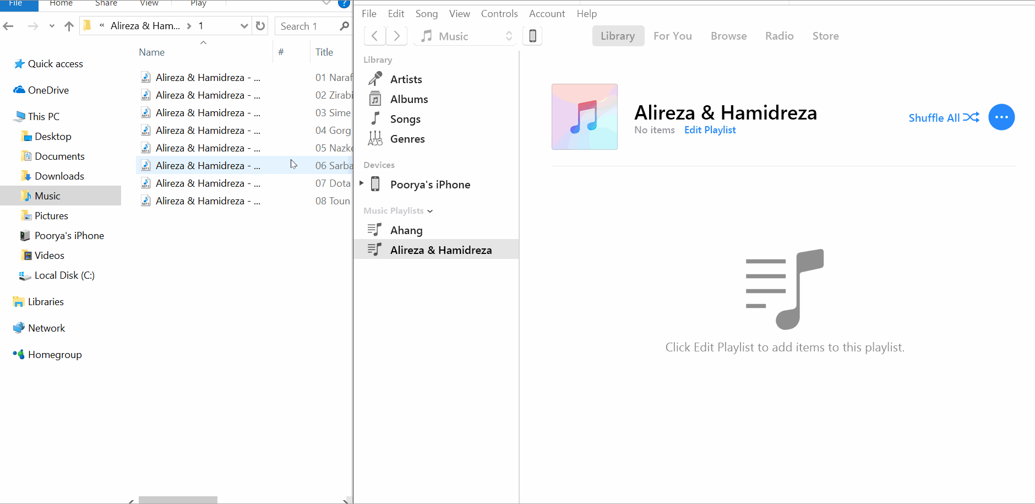Open the iTunes View menu

(460, 14)
